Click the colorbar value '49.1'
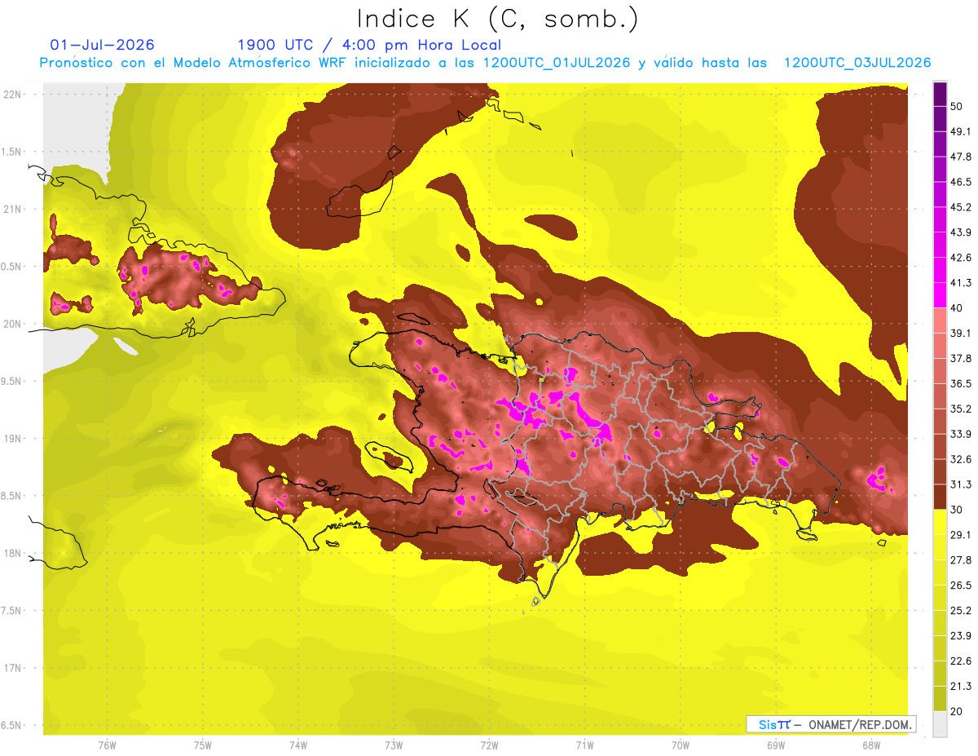978x756 pixels. pos(961,132)
